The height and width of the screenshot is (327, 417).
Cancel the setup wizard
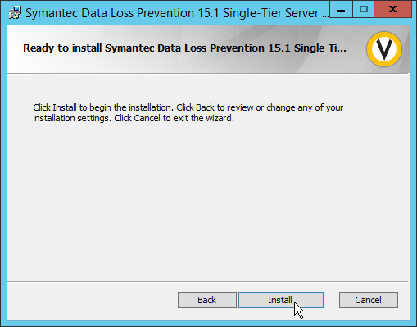coord(369,300)
